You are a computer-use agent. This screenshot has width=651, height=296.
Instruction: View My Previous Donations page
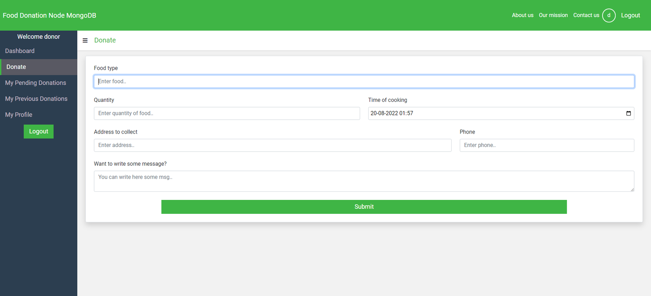[x=36, y=99]
